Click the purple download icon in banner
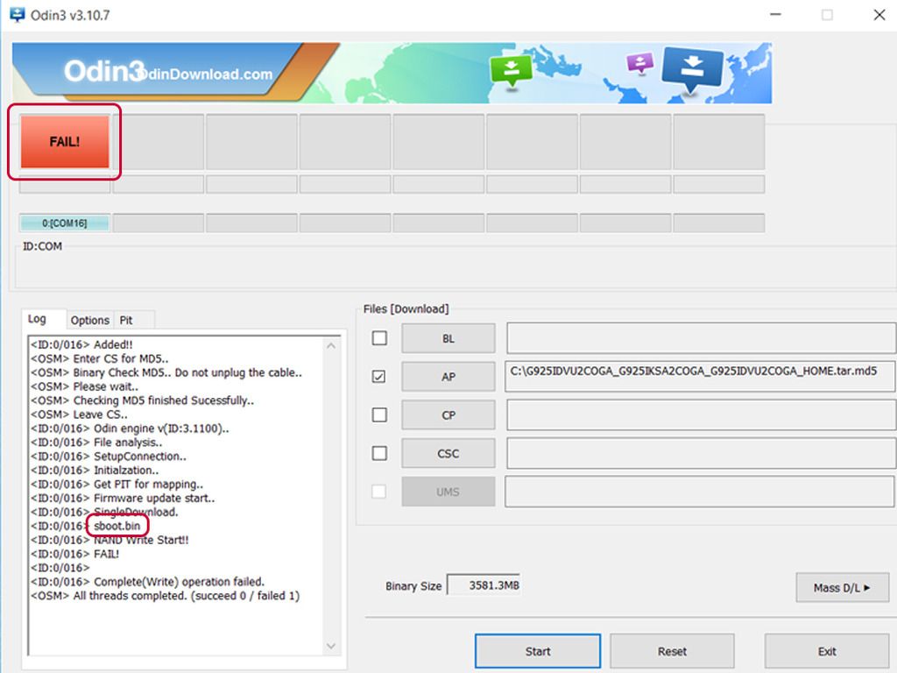This screenshot has height=673, width=897. point(640,63)
